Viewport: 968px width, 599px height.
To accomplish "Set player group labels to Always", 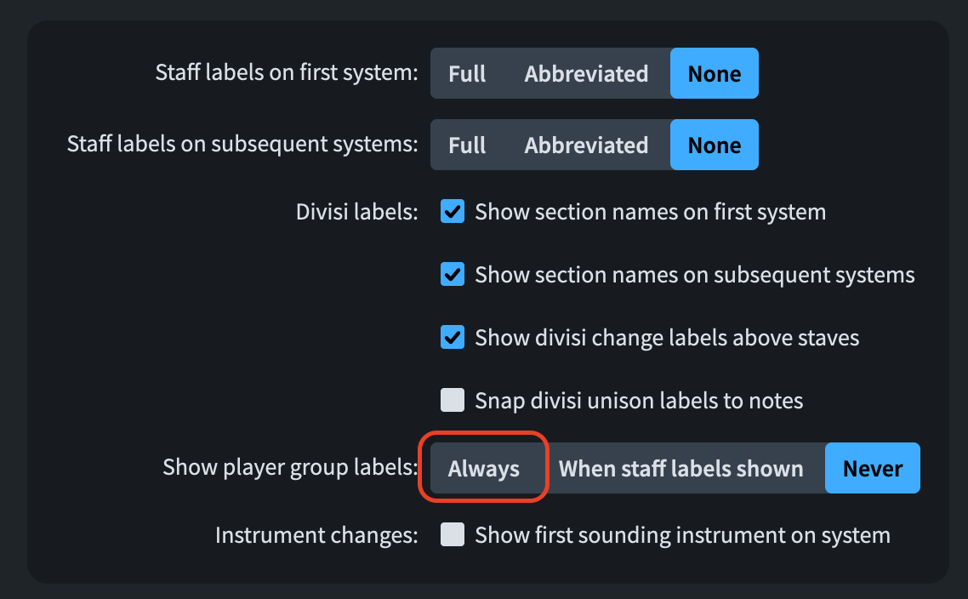I will click(x=484, y=469).
